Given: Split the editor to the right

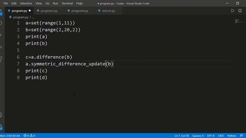Looking at the screenshot, I should pyautogui.click(x=240, y=11).
